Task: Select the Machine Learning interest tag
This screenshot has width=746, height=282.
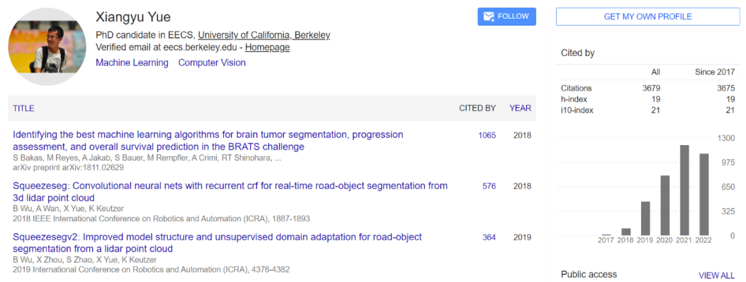Action: [132, 63]
